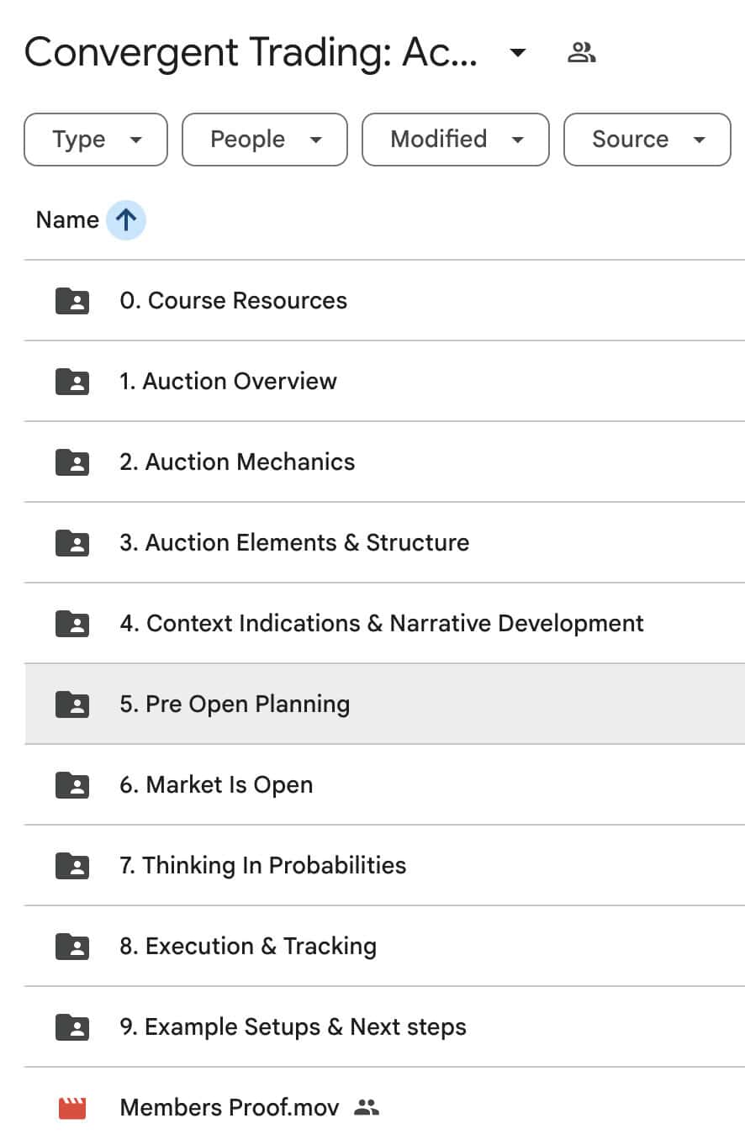Open the Type filter dropdown
This screenshot has width=745, height=1145.
coord(96,140)
